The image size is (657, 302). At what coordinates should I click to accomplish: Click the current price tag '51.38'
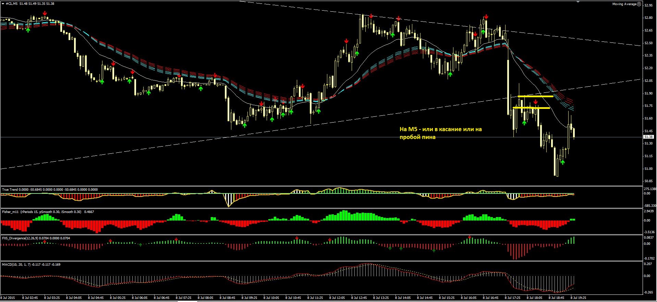coord(649,137)
